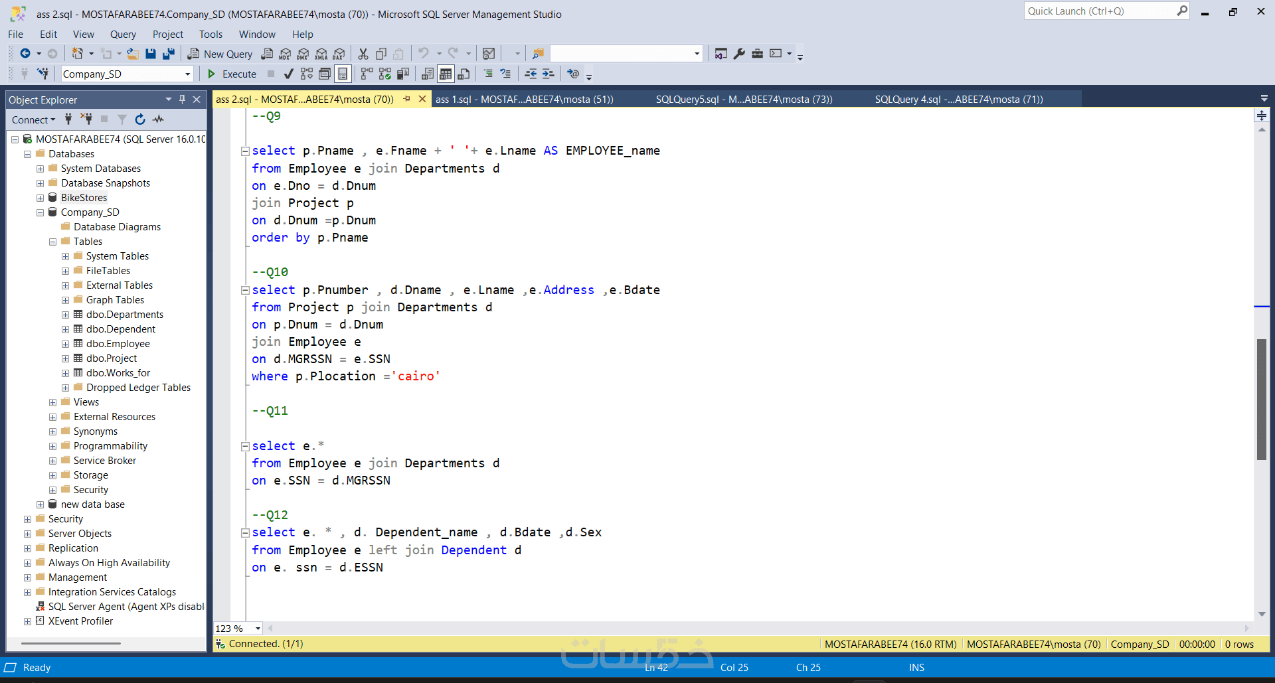Click the Undo arrow icon
Viewport: 1275px width, 683px height.
[x=424, y=54]
